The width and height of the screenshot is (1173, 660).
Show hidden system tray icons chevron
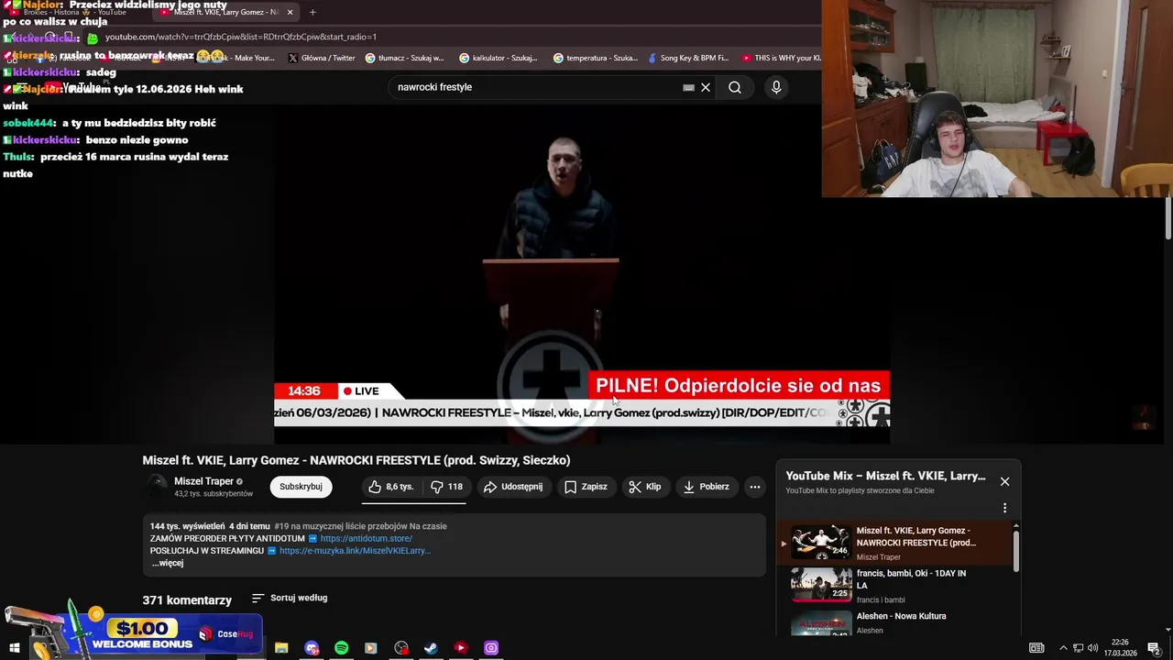pos(1063,648)
